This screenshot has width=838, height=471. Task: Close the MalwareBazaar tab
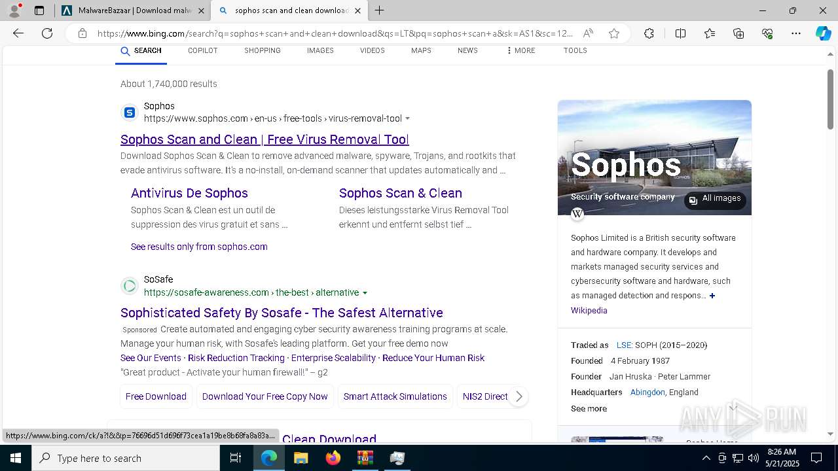pos(201,10)
